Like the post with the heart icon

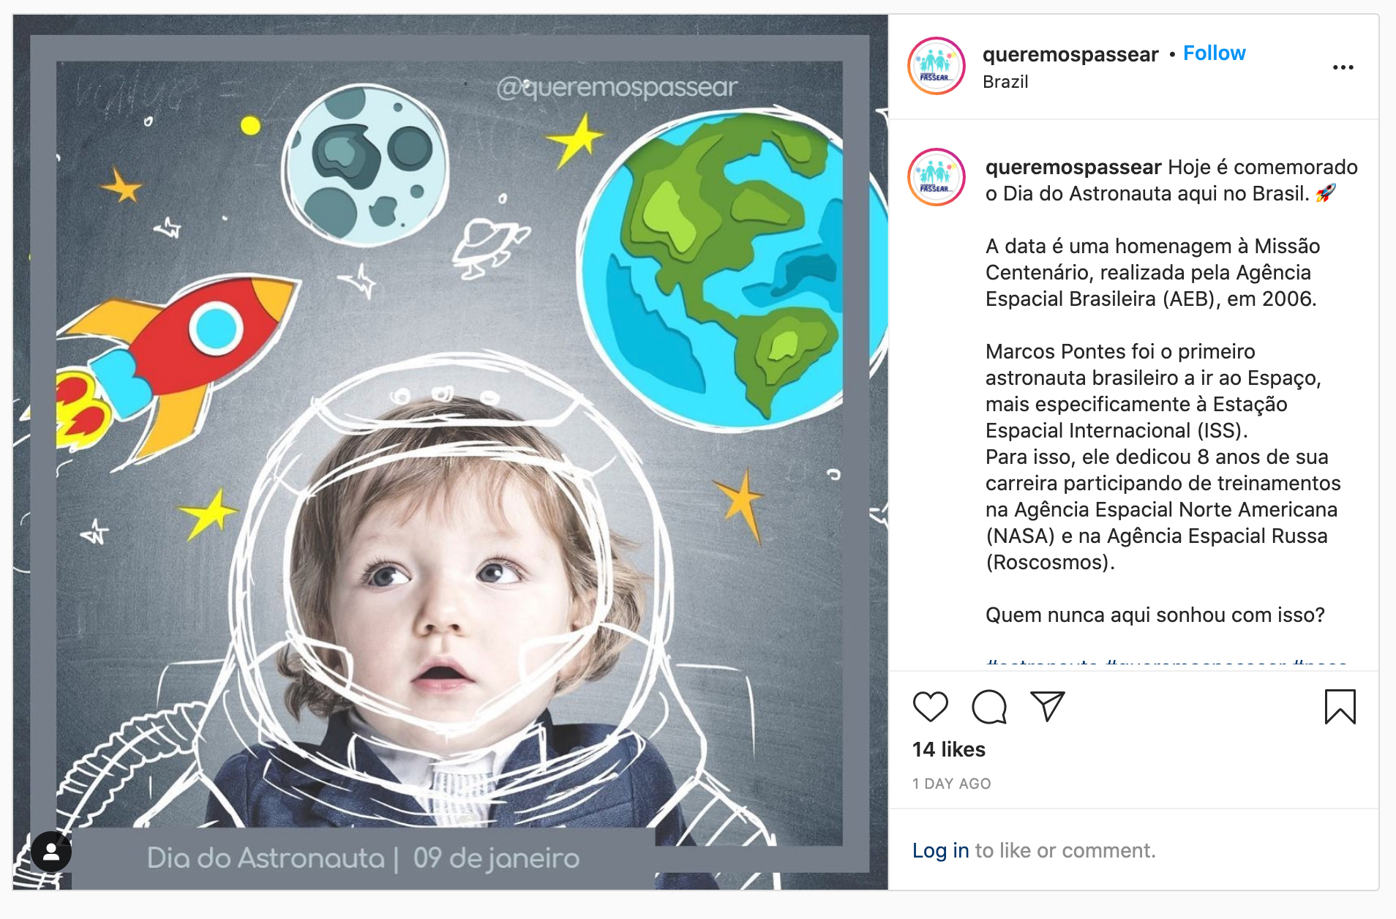click(930, 707)
